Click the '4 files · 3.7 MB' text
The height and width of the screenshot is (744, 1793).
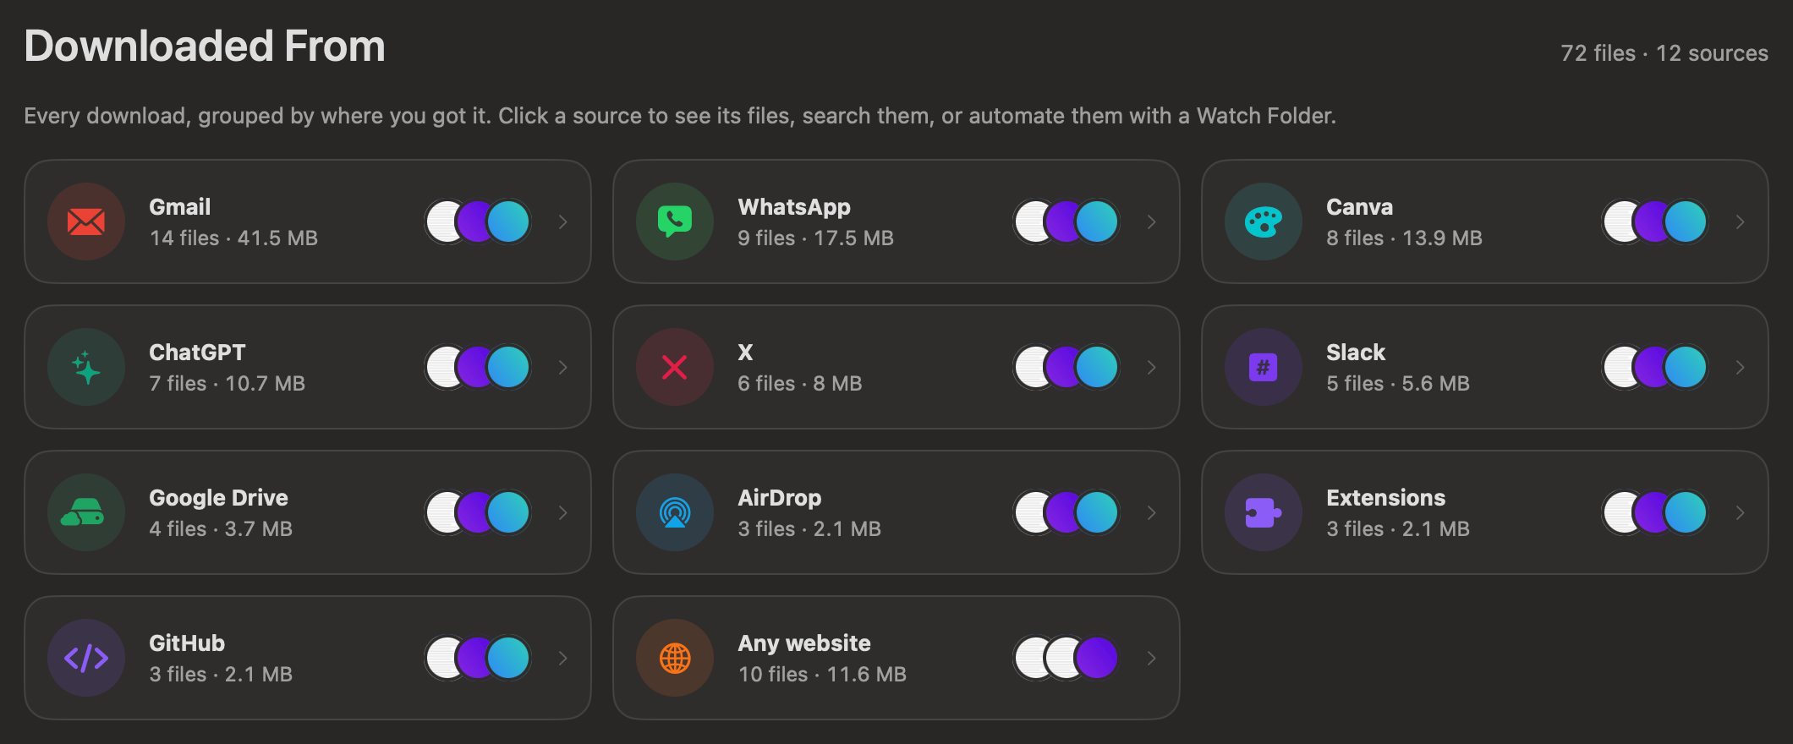click(x=221, y=529)
